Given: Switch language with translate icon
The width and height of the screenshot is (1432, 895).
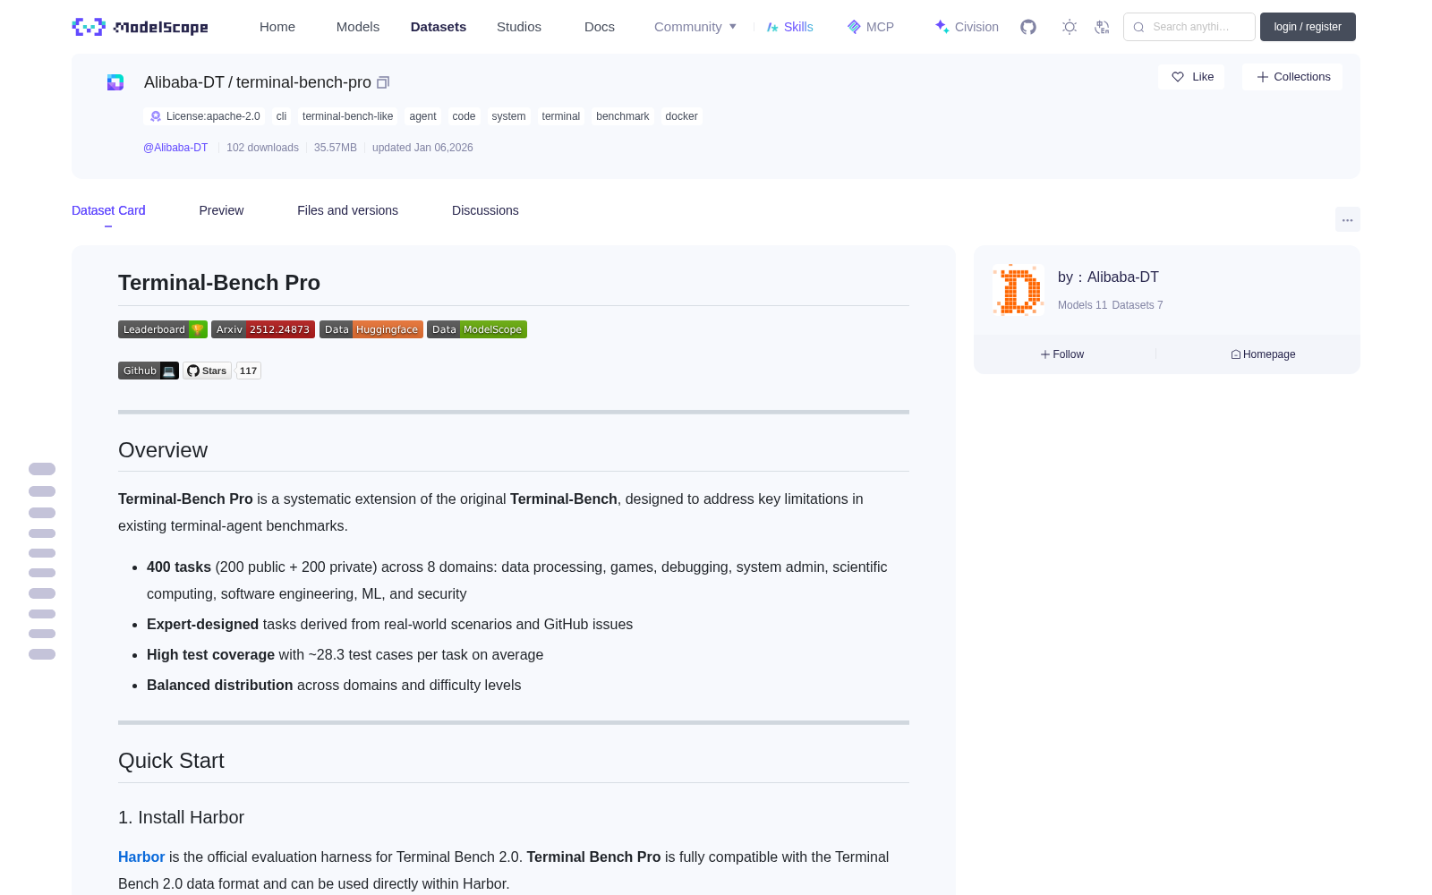Looking at the screenshot, I should coord(1102,27).
